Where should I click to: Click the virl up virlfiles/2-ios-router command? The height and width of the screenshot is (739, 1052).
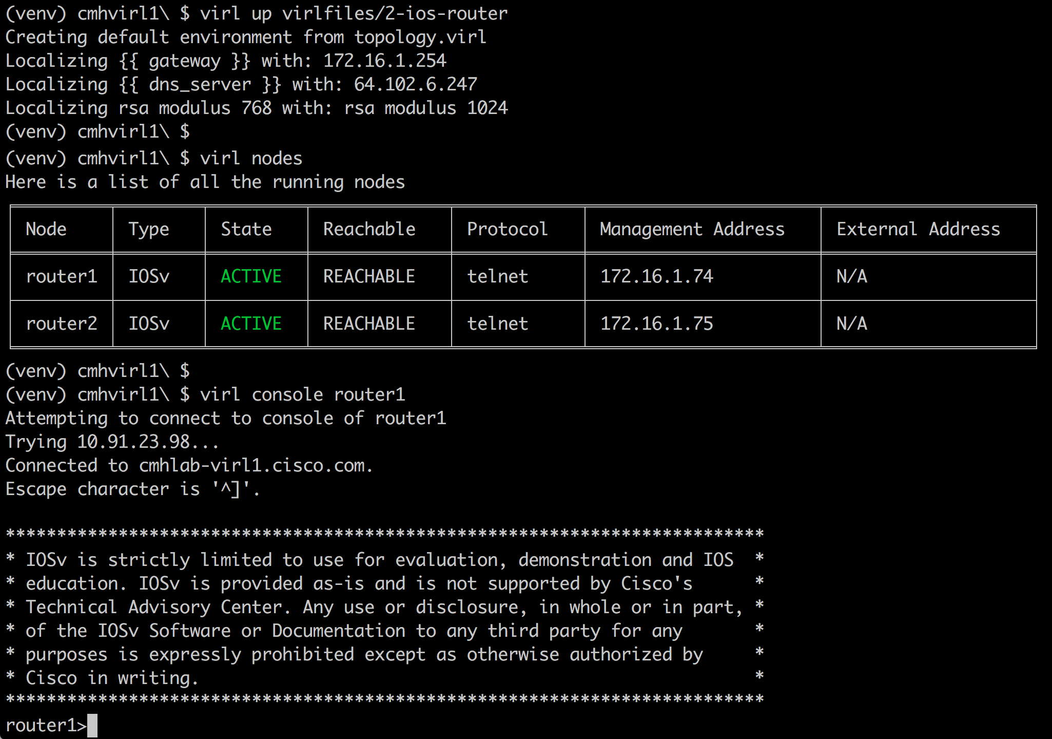[354, 13]
